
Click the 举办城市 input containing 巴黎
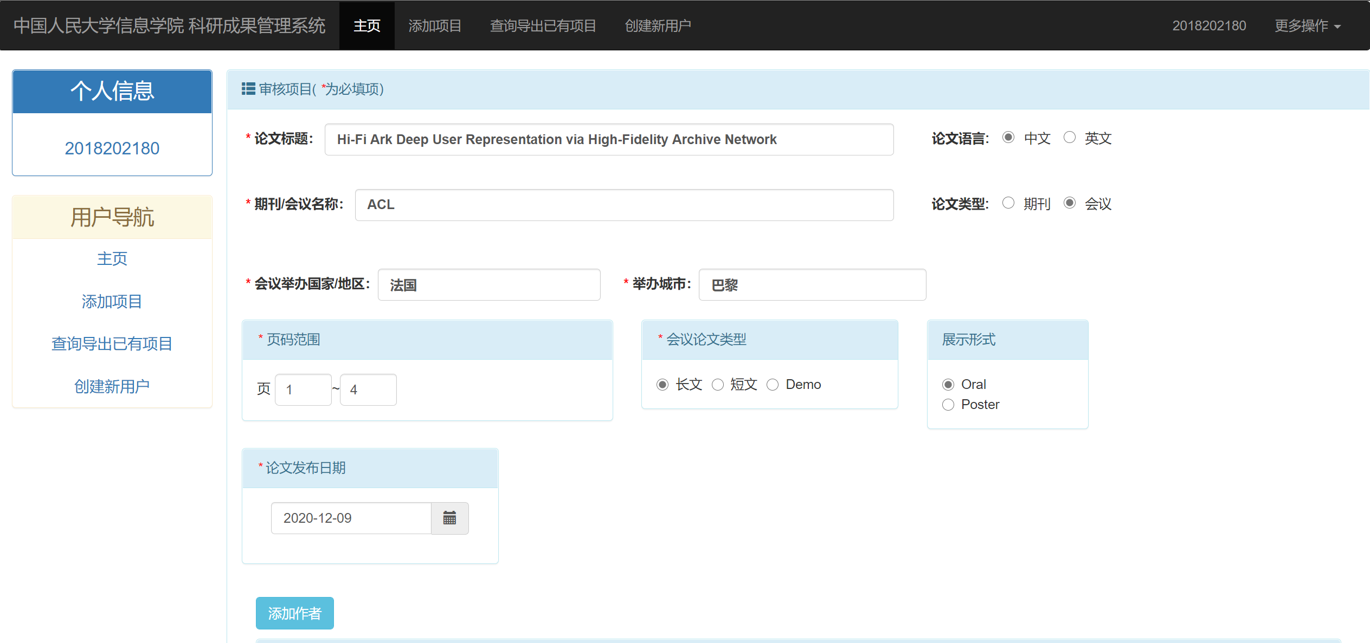pyautogui.click(x=812, y=285)
